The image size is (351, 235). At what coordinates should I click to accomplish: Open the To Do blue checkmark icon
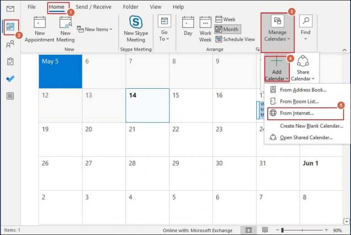click(11, 79)
